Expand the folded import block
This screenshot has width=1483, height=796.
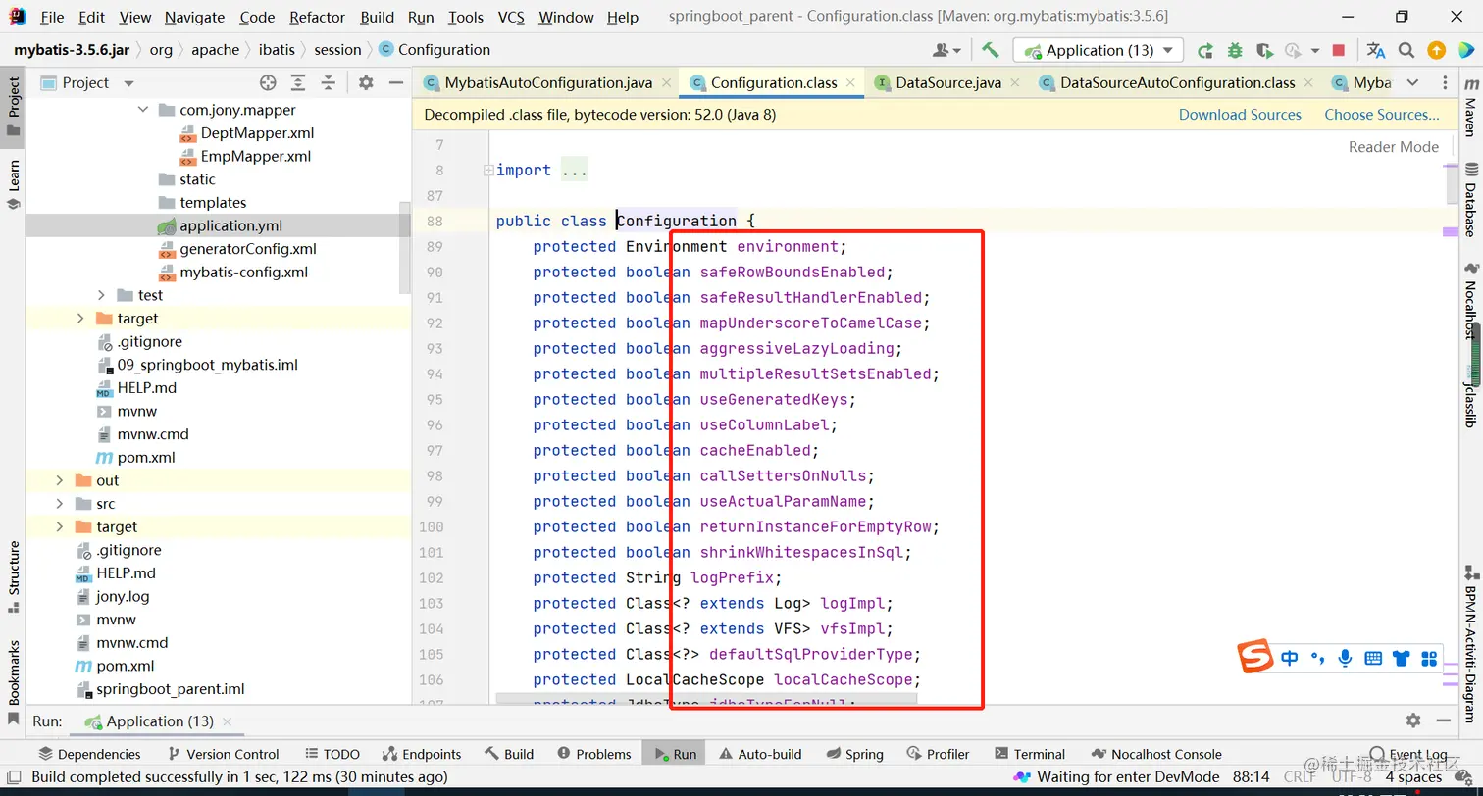[488, 171]
